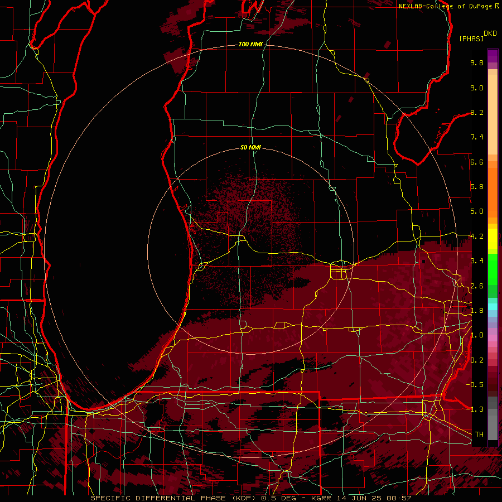Select the 9.8 value on the color scale
The width and height of the screenshot is (502, 502).
click(x=477, y=63)
